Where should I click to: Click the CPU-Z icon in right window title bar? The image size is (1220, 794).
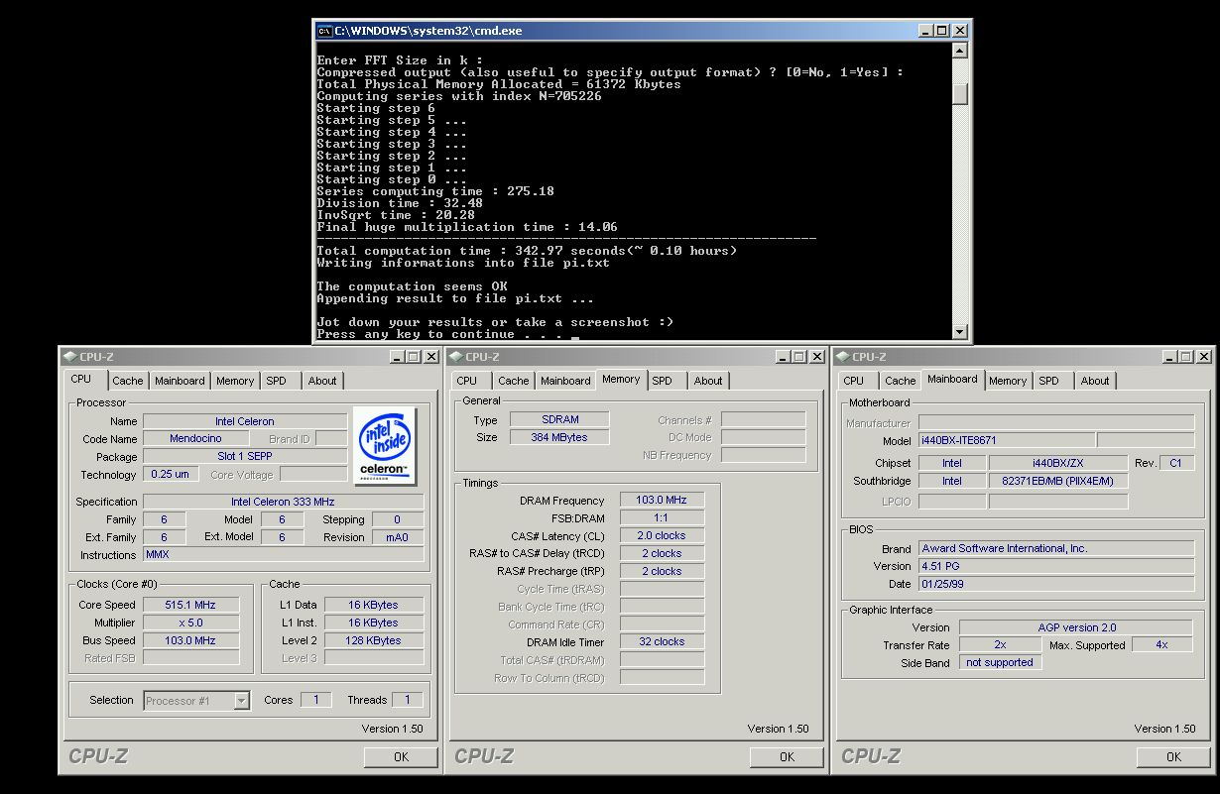pyautogui.click(x=842, y=357)
